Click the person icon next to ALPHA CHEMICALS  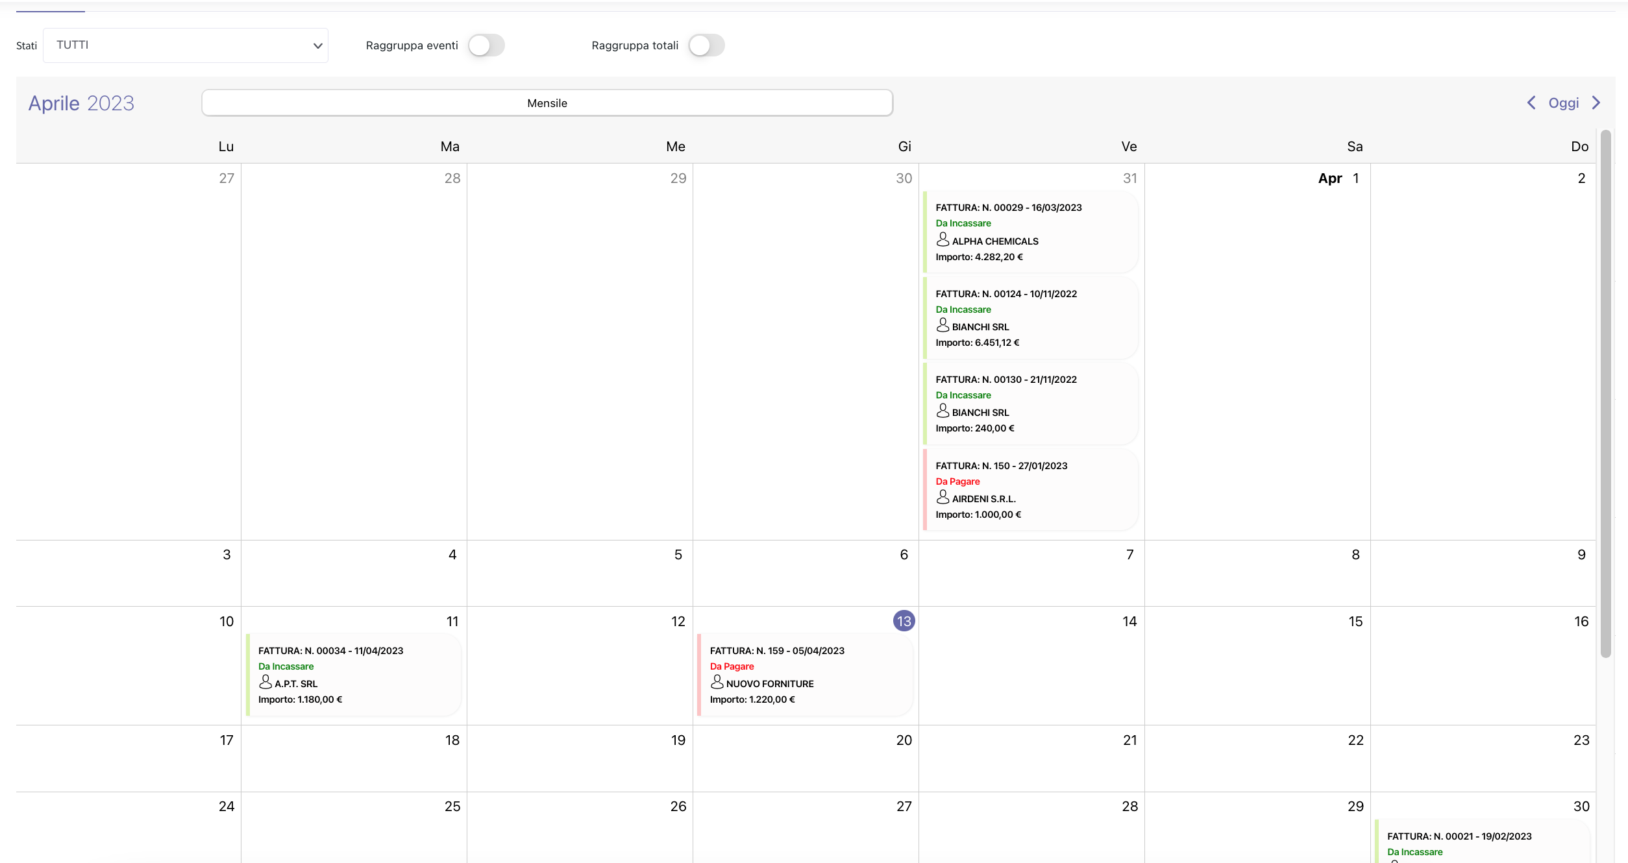coord(943,240)
